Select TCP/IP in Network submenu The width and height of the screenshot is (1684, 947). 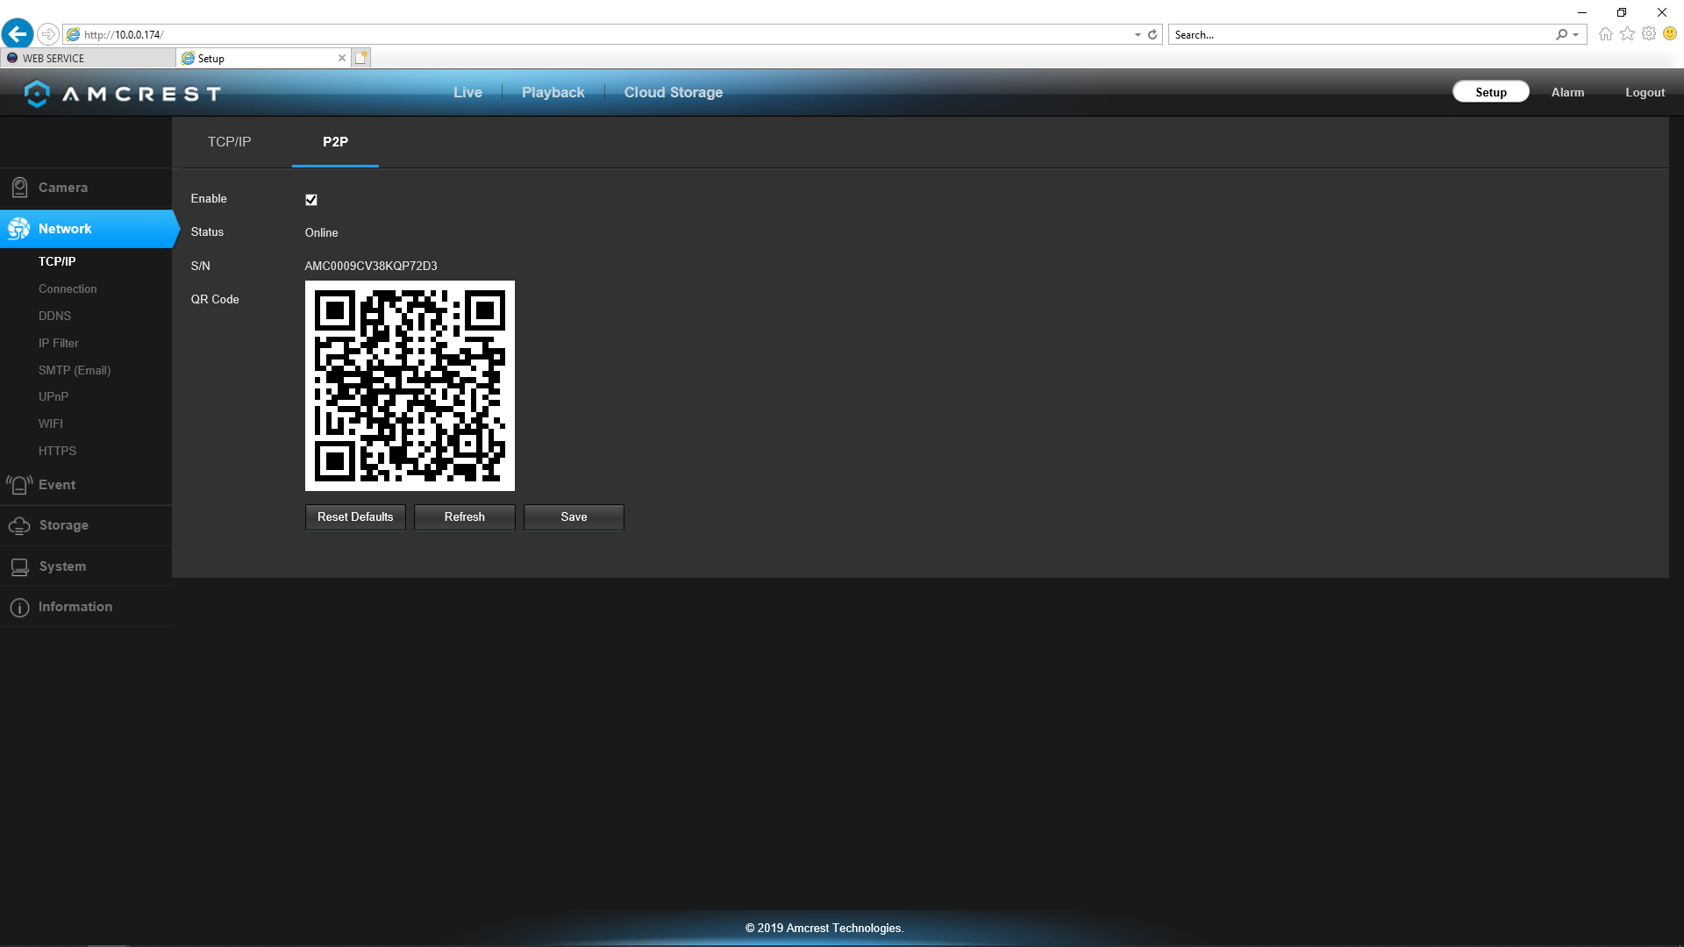click(x=57, y=261)
